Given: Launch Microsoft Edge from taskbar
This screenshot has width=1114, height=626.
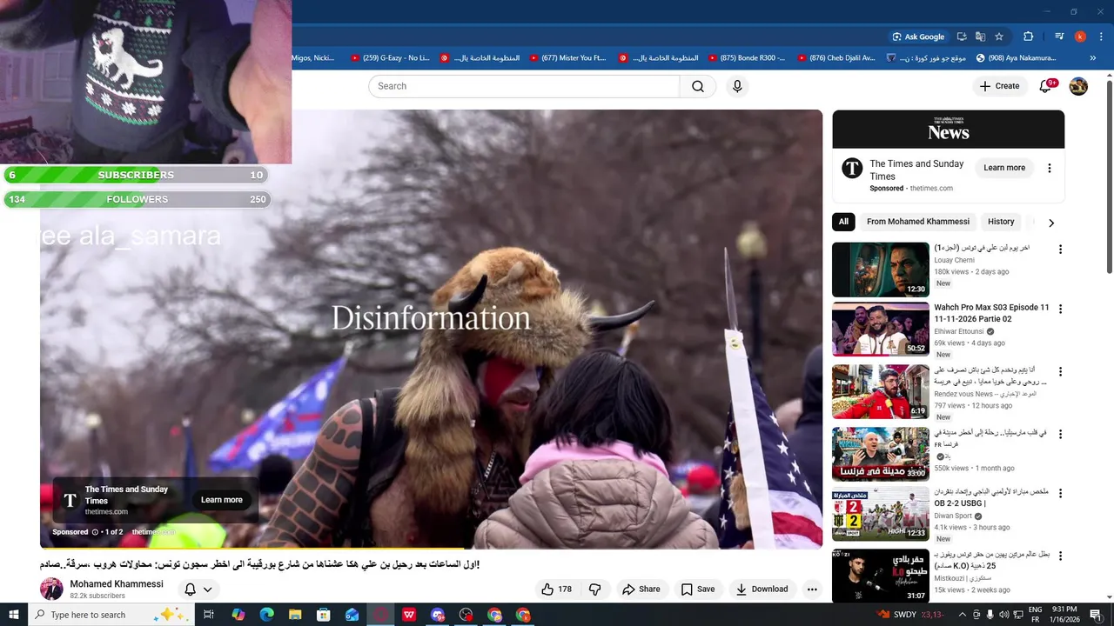Looking at the screenshot, I should pyautogui.click(x=266, y=615).
